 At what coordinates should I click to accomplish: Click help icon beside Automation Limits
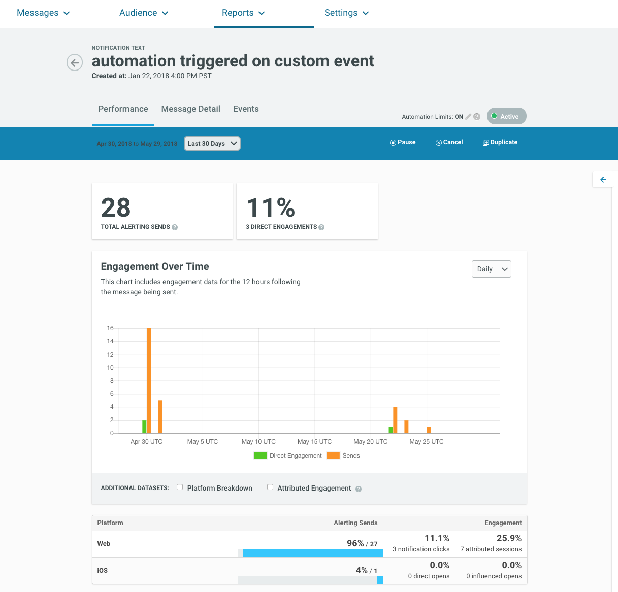tap(477, 117)
